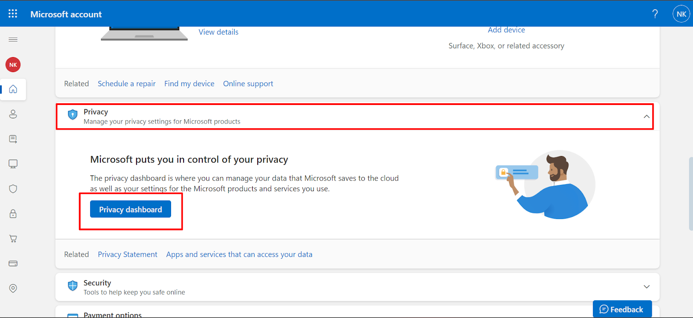Open Address book location pin icon
693x318 pixels.
(x=13, y=288)
